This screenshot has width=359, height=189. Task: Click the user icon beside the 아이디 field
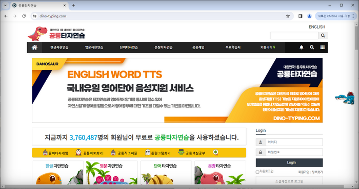[261, 143]
